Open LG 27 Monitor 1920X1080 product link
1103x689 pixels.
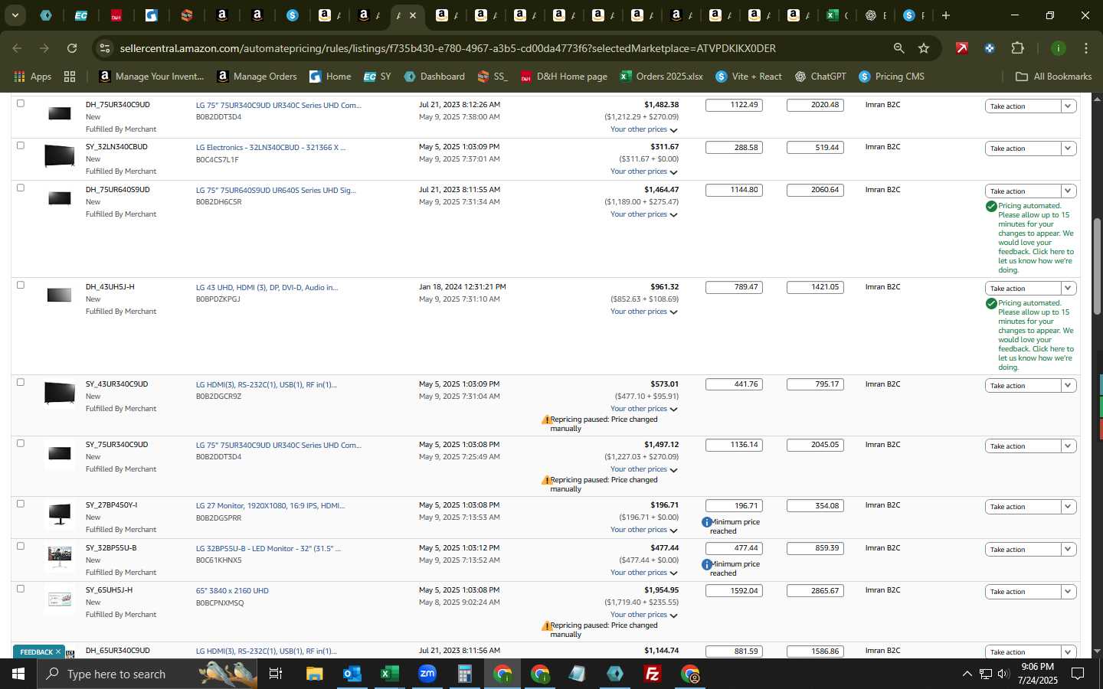270,506
